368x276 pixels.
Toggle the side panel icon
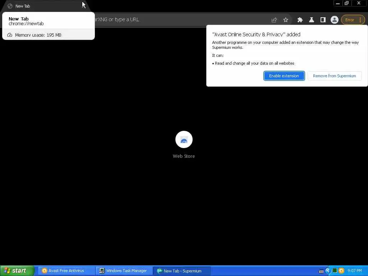point(323,20)
